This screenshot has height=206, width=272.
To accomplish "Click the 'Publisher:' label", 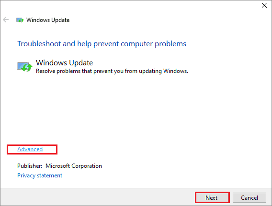I will pos(30,166).
